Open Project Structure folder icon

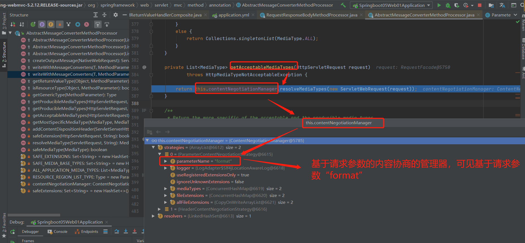click(x=491, y=5)
